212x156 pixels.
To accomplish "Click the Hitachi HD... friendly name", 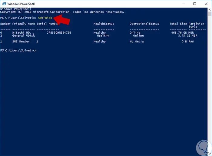I will 23,33.
